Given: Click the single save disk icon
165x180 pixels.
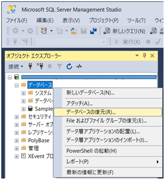Looking at the screenshot, I should pos(84,31).
